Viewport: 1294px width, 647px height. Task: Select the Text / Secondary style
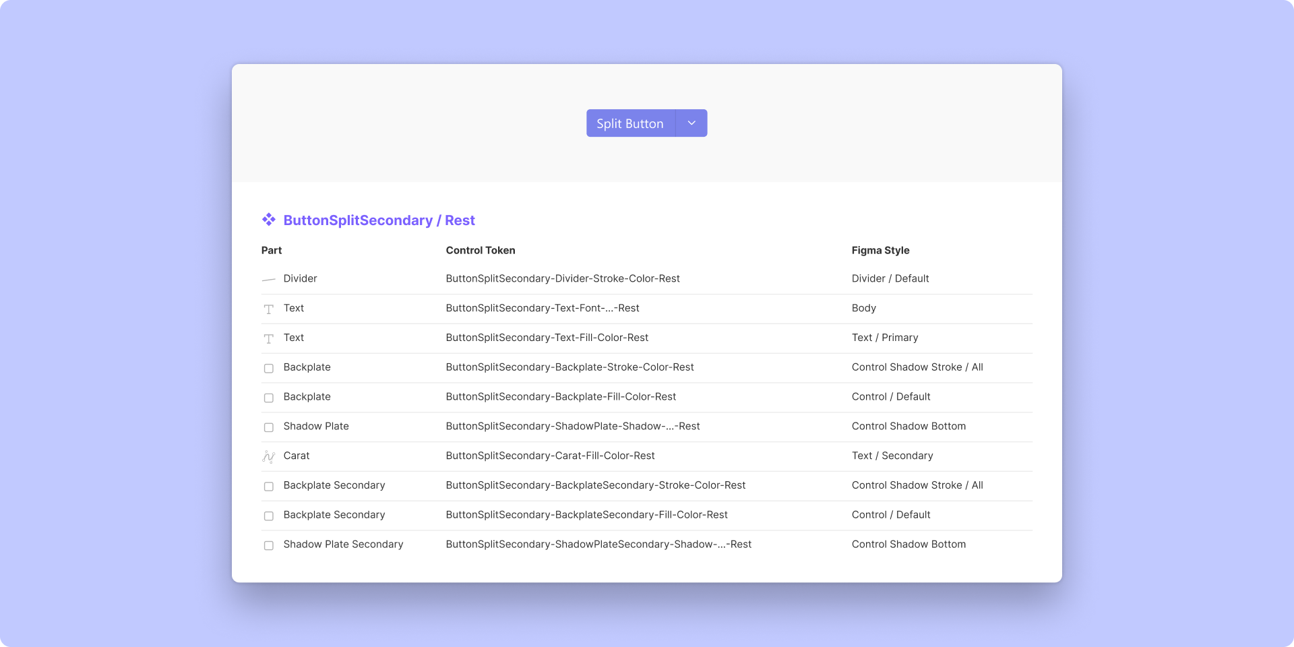892,456
